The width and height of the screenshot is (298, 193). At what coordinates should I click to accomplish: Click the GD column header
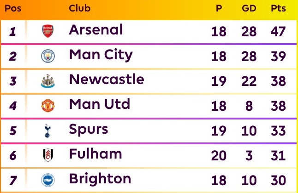249,8
